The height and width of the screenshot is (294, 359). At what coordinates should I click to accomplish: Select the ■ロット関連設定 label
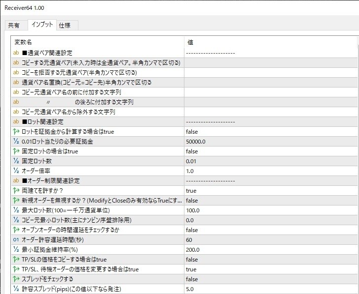click(x=42, y=121)
